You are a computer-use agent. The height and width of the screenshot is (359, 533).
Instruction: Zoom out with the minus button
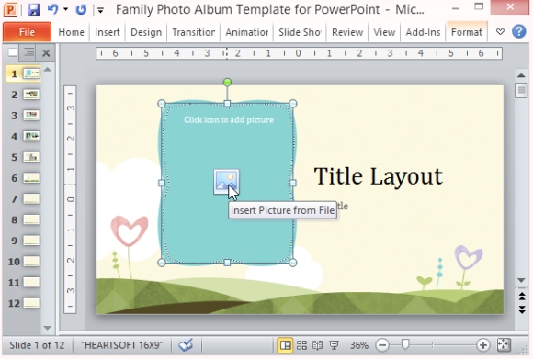click(382, 345)
